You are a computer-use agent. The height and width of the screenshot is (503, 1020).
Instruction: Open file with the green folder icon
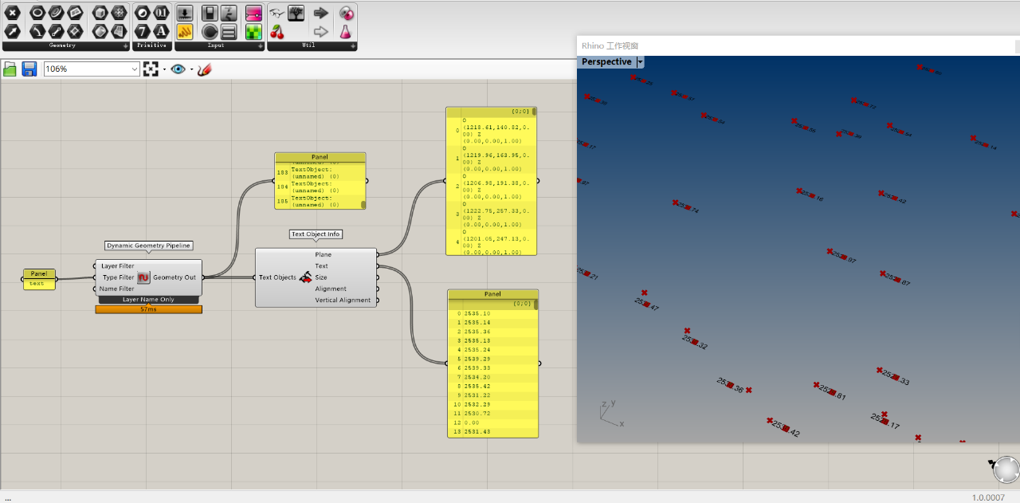pyautogui.click(x=10, y=69)
